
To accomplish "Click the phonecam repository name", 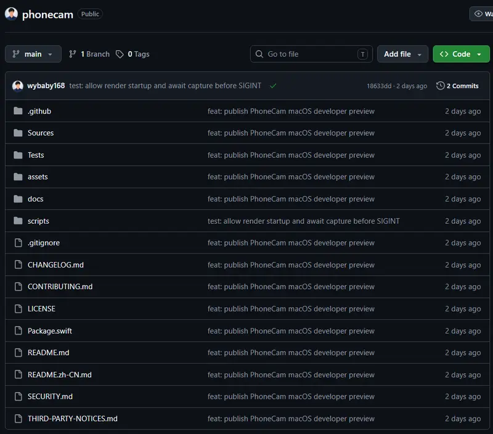I will [47, 14].
